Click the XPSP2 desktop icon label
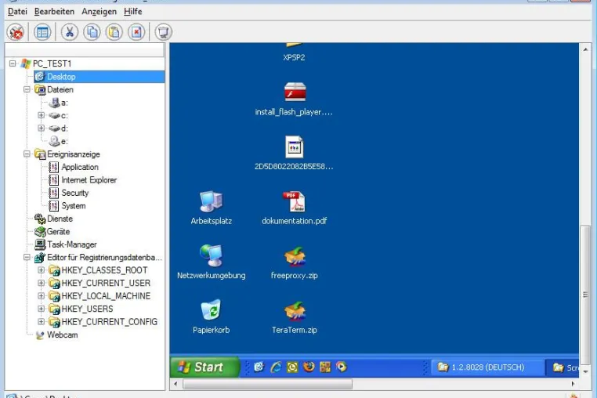 pyautogui.click(x=294, y=57)
